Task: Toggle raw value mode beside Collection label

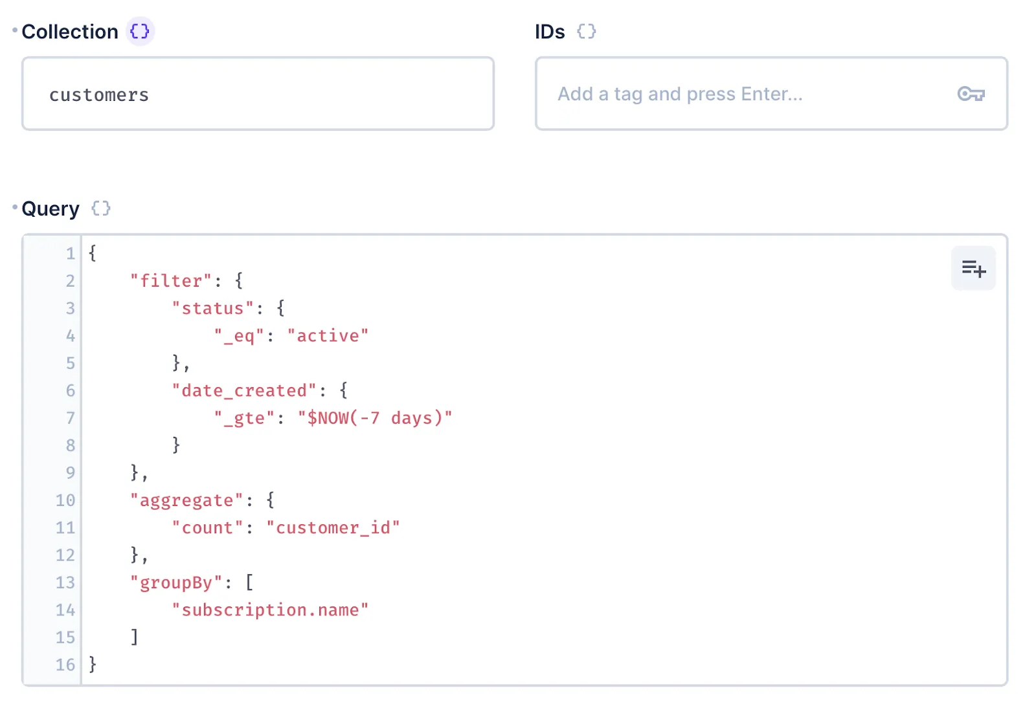Action: [x=139, y=30]
